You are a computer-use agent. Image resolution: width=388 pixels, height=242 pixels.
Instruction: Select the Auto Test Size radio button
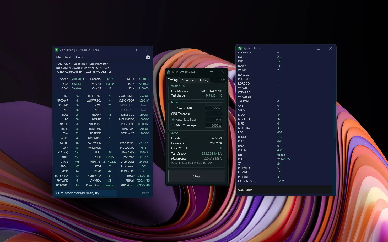[x=173, y=120]
